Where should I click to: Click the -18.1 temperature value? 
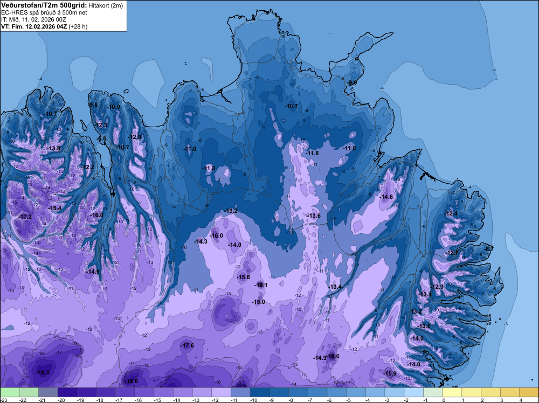click(x=260, y=285)
